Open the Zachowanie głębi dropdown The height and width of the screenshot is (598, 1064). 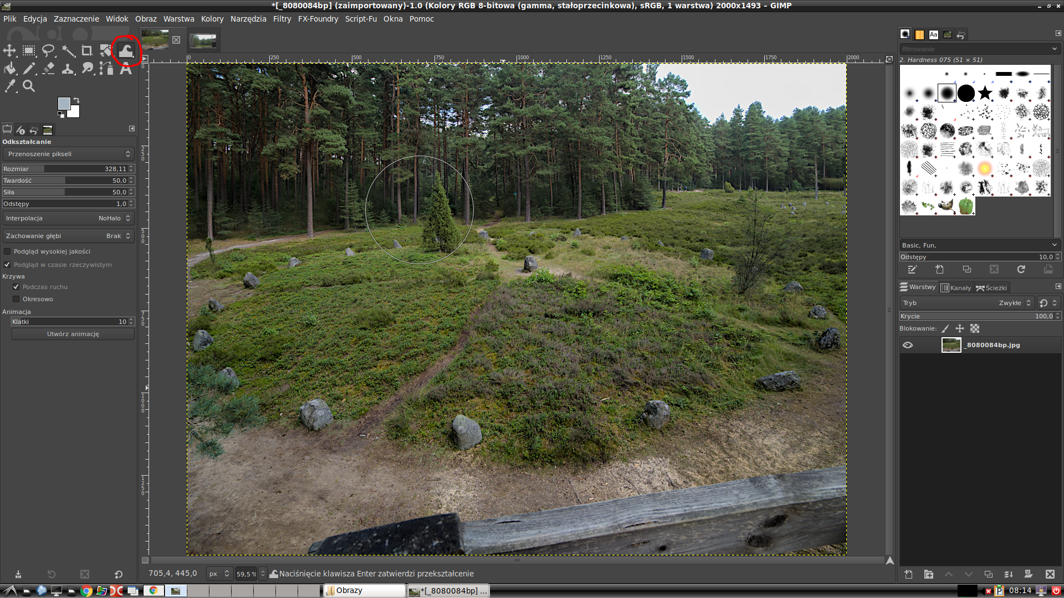point(69,236)
